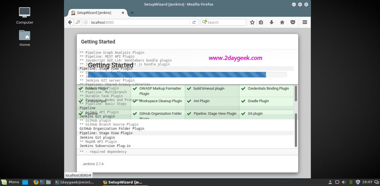The height and width of the screenshot is (186, 380).
Task: Click the Workspace Cleanup Plugin cell
Action: (158, 103)
